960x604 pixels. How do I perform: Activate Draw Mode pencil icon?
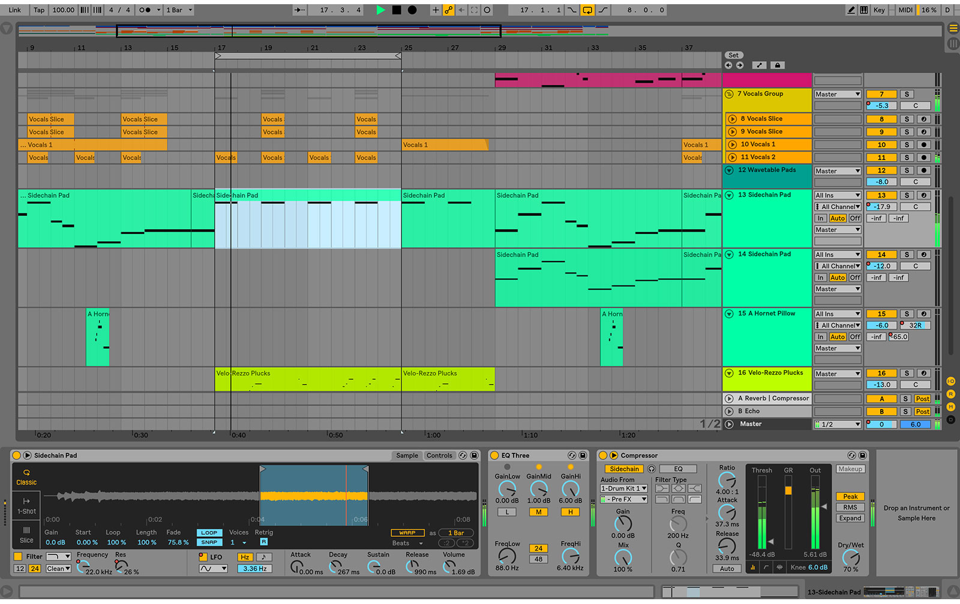tap(851, 10)
